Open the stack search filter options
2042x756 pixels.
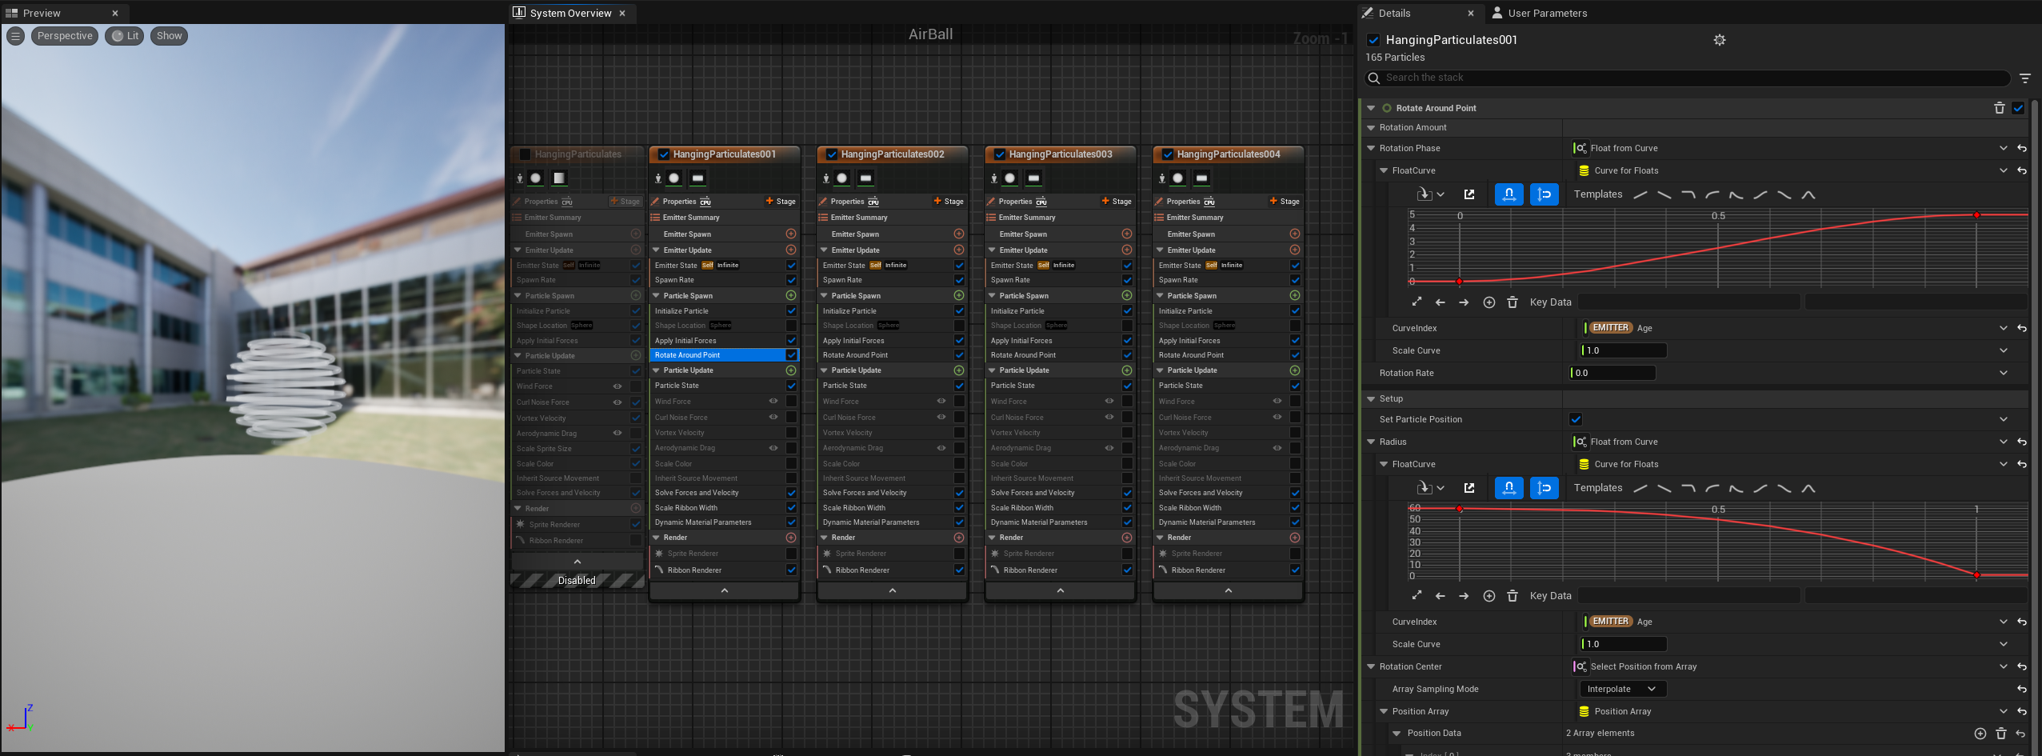point(2024,78)
